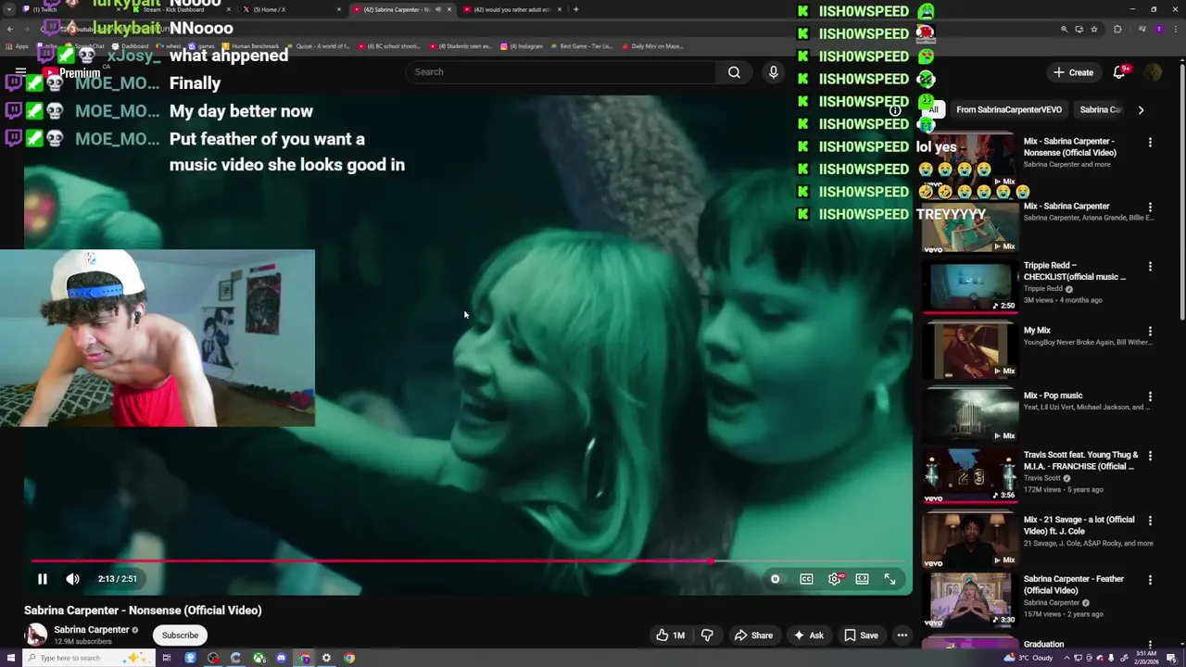Image resolution: width=1186 pixels, height=667 pixels.
Task: Open Settings gear in the taskbar
Action: click(x=326, y=658)
